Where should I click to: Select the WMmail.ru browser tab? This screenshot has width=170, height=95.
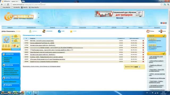point(11,1)
